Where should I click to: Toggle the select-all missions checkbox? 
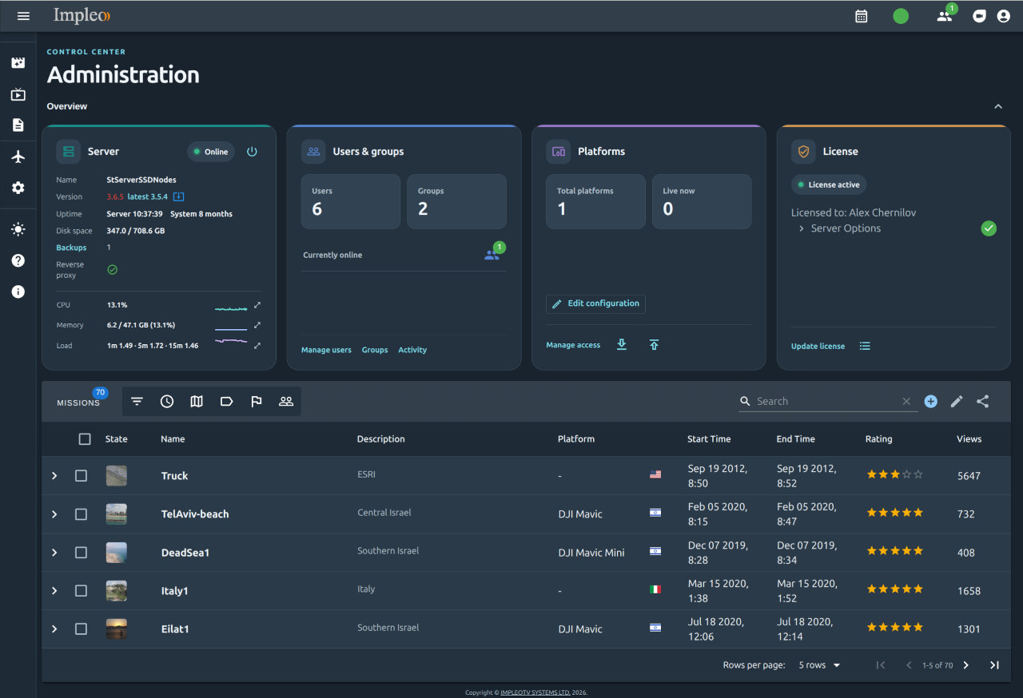[x=85, y=438]
